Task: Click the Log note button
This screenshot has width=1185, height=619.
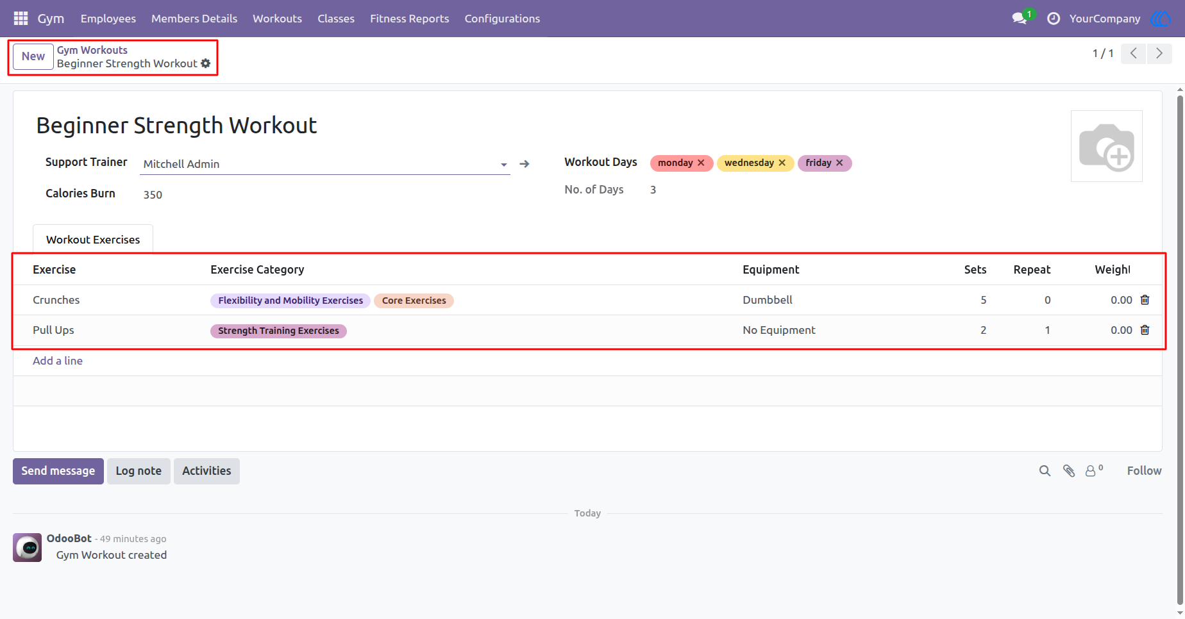Action: [139, 471]
